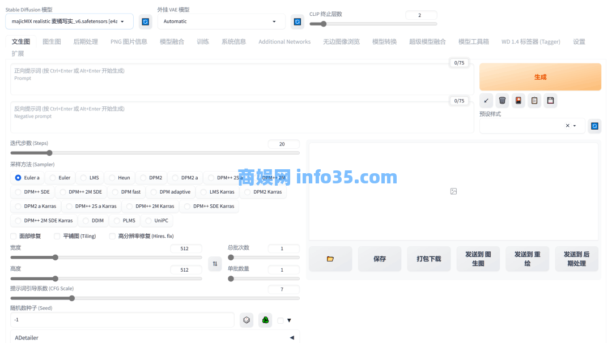Click the 总批次数 number field
The image size is (612, 343).
[284, 248]
